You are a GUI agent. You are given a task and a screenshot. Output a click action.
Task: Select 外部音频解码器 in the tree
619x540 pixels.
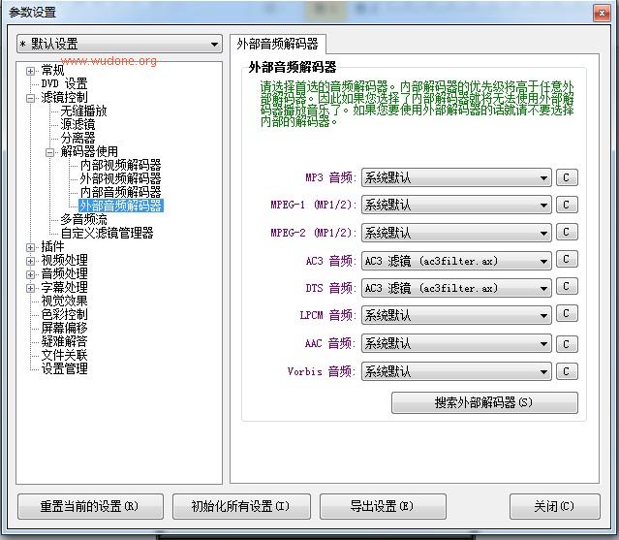(121, 206)
